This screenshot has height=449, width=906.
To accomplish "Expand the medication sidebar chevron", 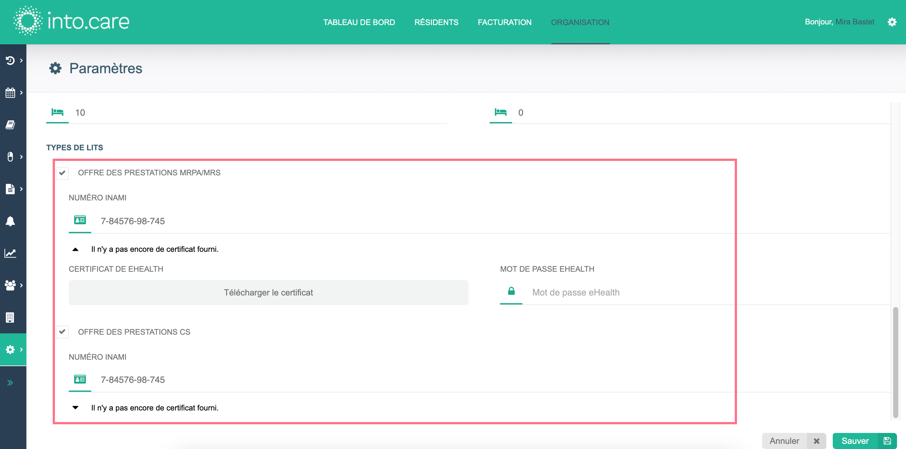I will (22, 157).
